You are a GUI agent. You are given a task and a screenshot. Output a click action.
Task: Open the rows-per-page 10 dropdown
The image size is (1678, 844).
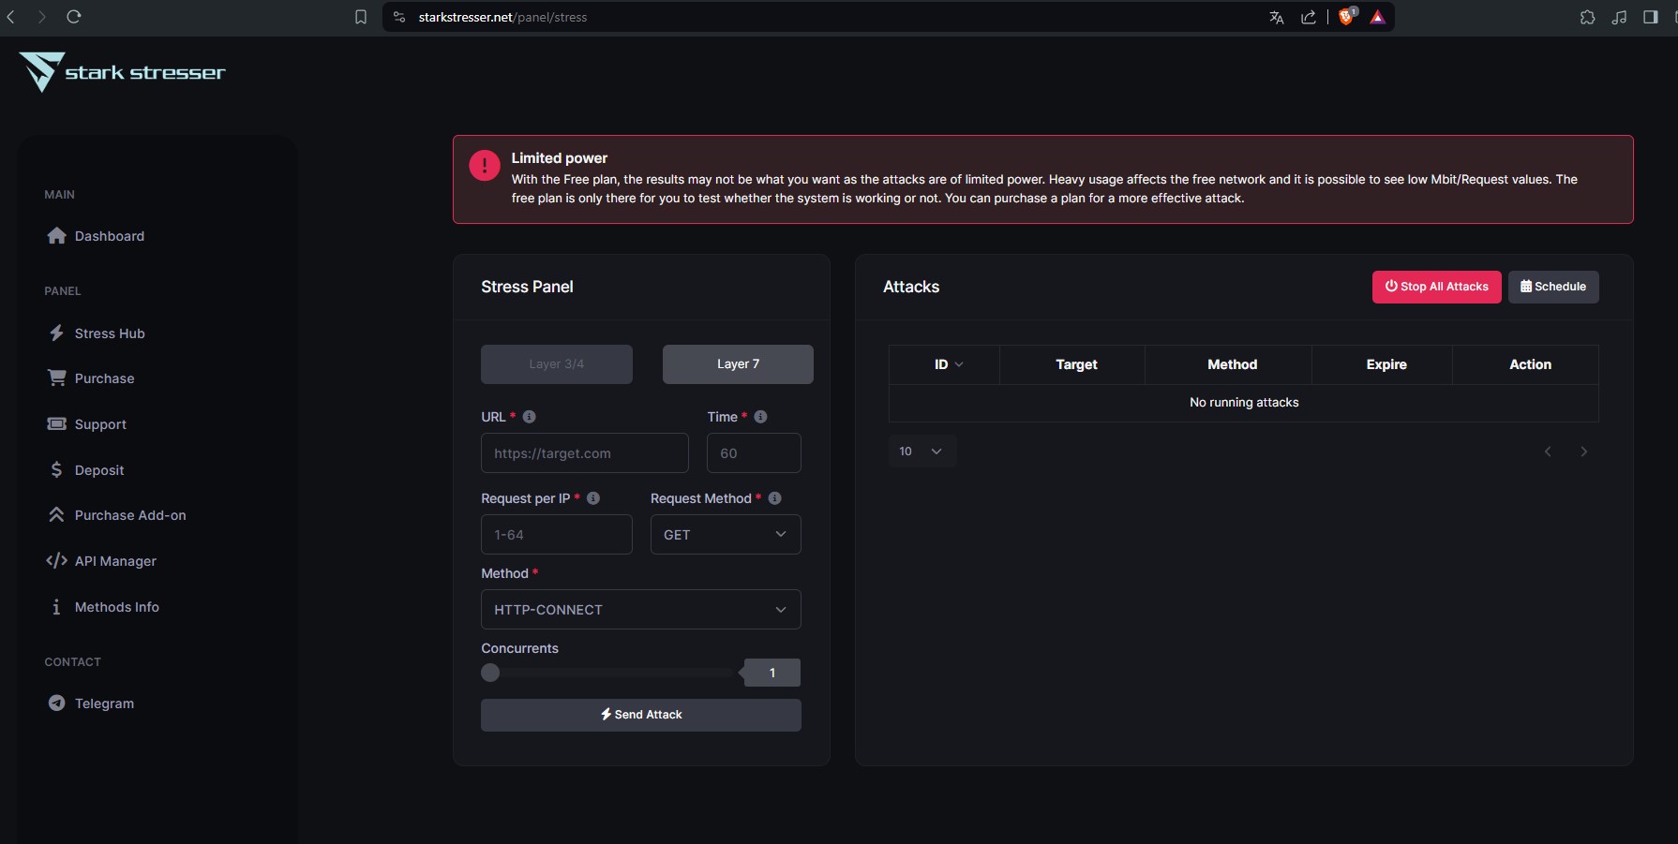point(921,452)
